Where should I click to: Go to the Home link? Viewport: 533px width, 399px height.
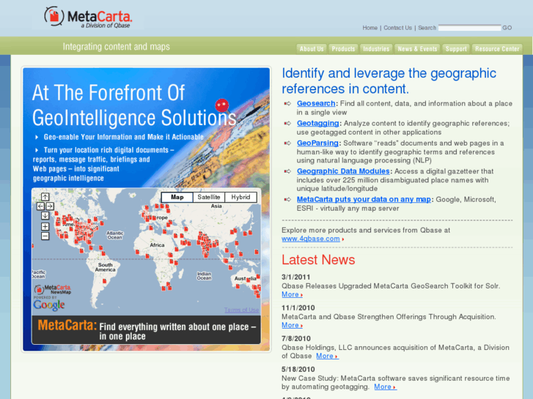click(370, 28)
